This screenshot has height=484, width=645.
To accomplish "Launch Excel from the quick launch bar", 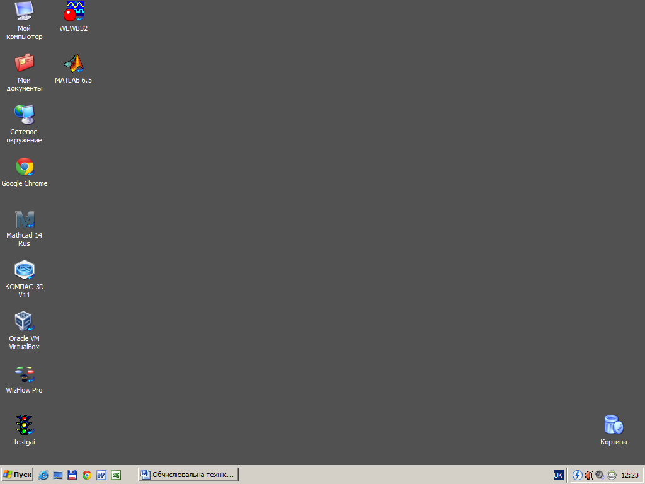I will 116,475.
